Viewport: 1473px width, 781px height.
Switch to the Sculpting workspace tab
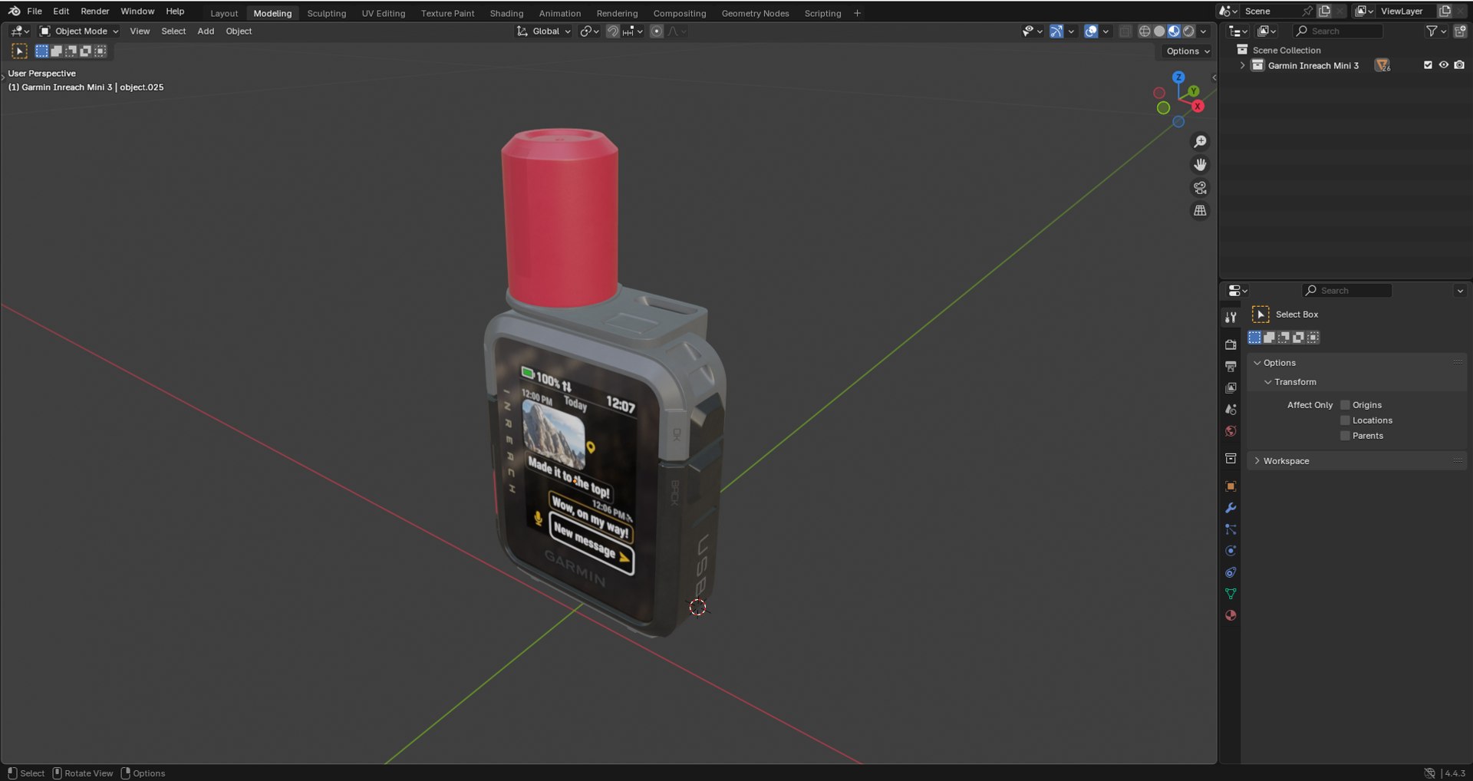pyautogui.click(x=327, y=13)
